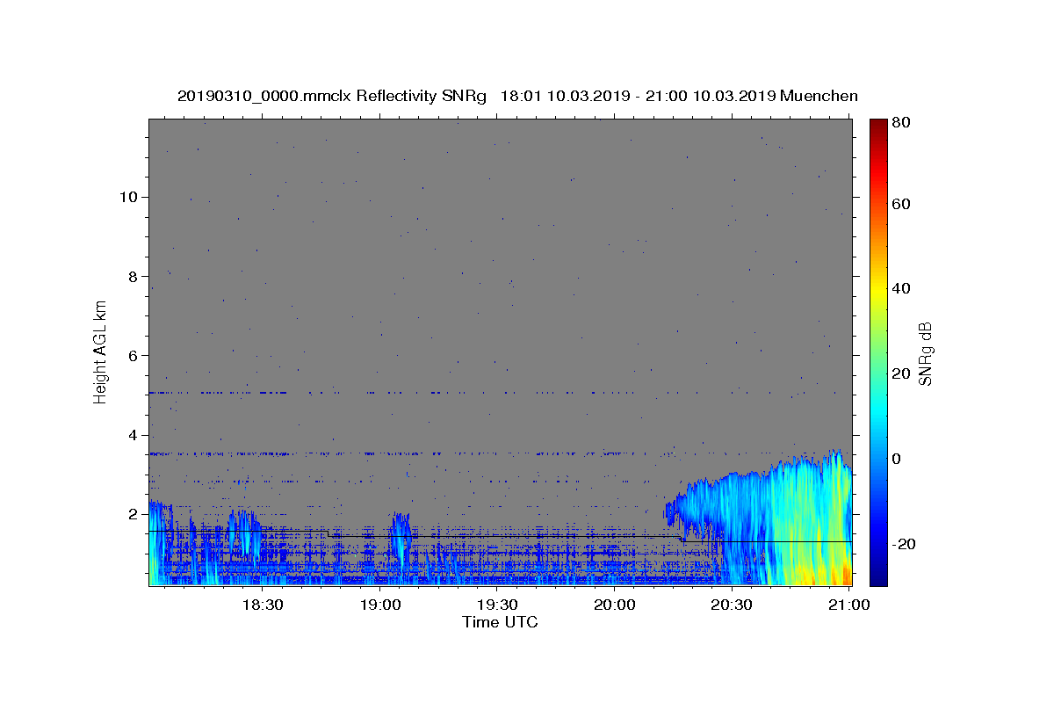Click the plot title text starting '20190310_0000.mmclx'

pyautogui.click(x=517, y=96)
